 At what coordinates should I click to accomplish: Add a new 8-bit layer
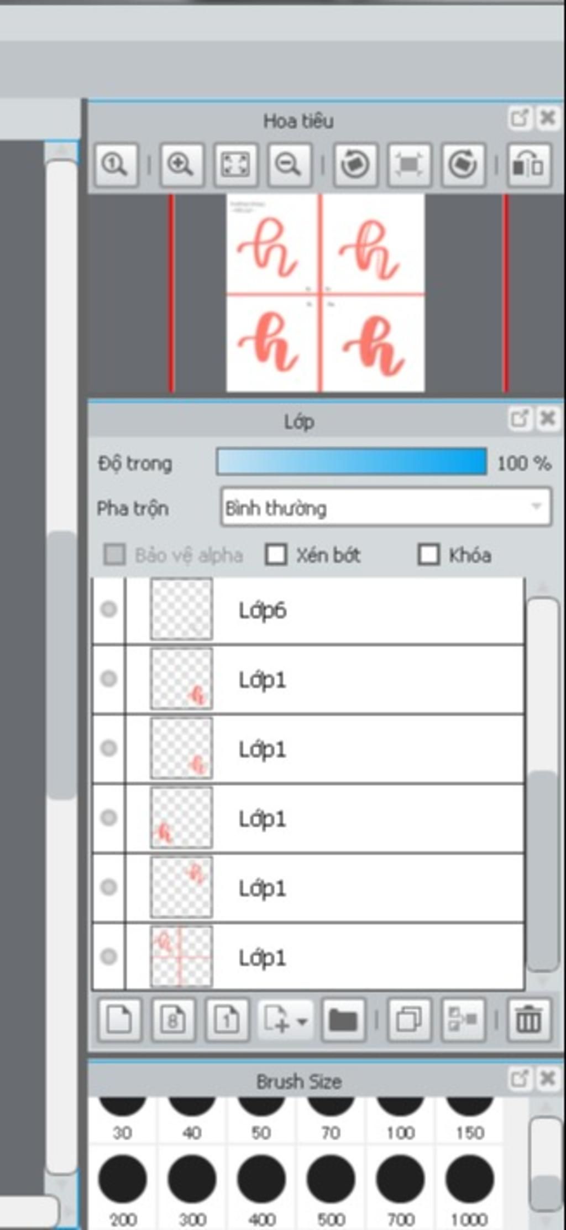tap(173, 1019)
